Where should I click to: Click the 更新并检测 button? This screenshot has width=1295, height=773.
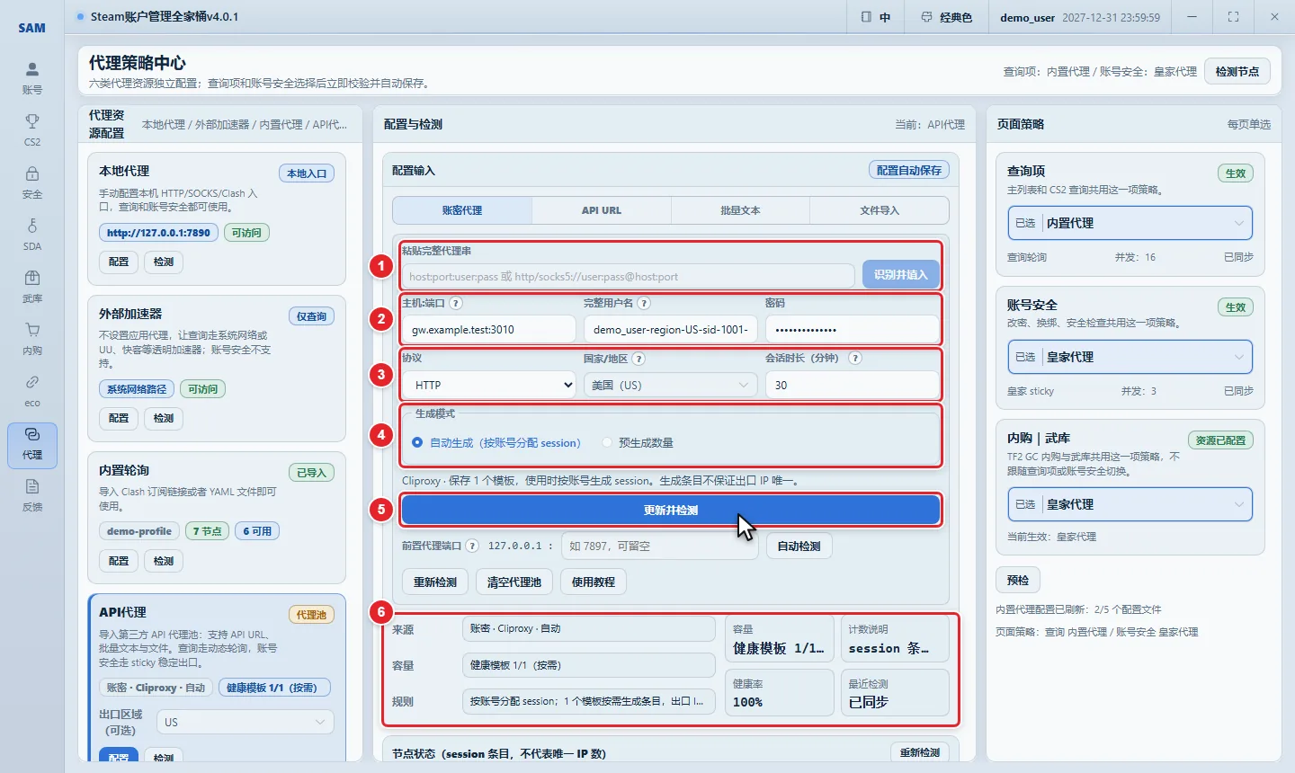(671, 510)
